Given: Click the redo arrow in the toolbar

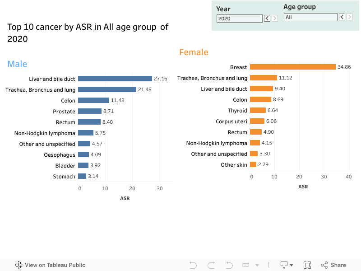Looking at the screenshot, I should point(211,265).
